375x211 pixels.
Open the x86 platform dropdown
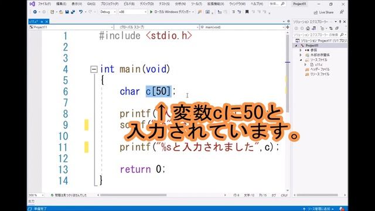133,12
